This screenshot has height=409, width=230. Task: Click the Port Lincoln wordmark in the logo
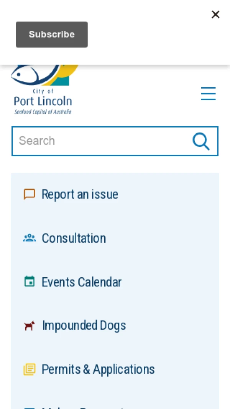(43, 101)
